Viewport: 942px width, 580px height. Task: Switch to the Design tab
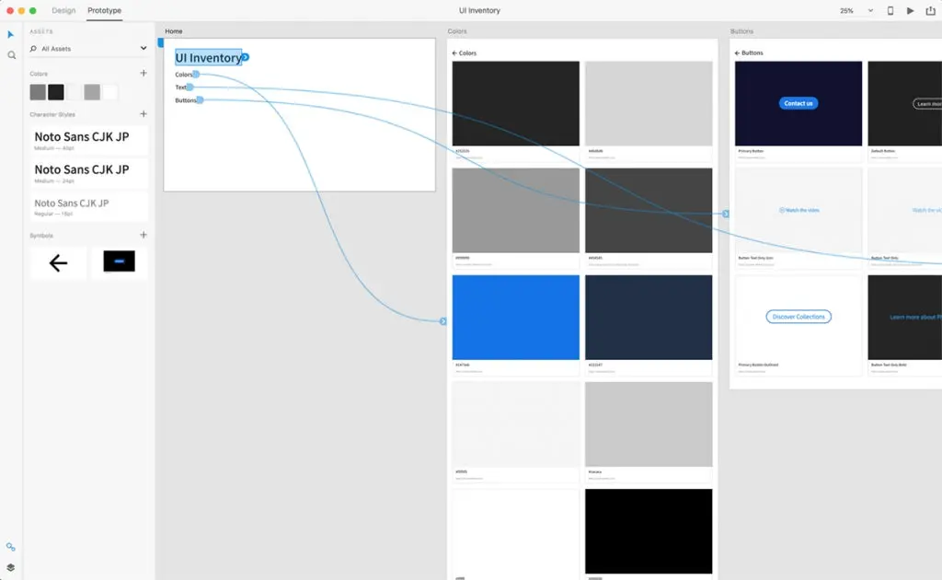pyautogui.click(x=63, y=11)
